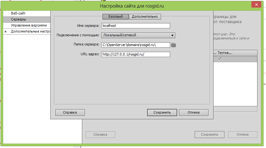Open the Дополнительно tab
Screen dimensions: 266x148
tap(145, 16)
